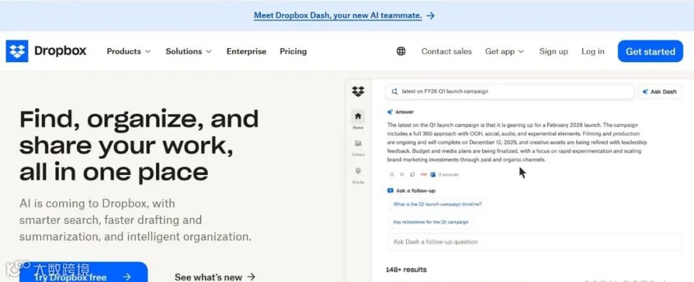Click the chat icon beside Ask a follow-up
Screen dimensions: 694x282
pos(390,190)
